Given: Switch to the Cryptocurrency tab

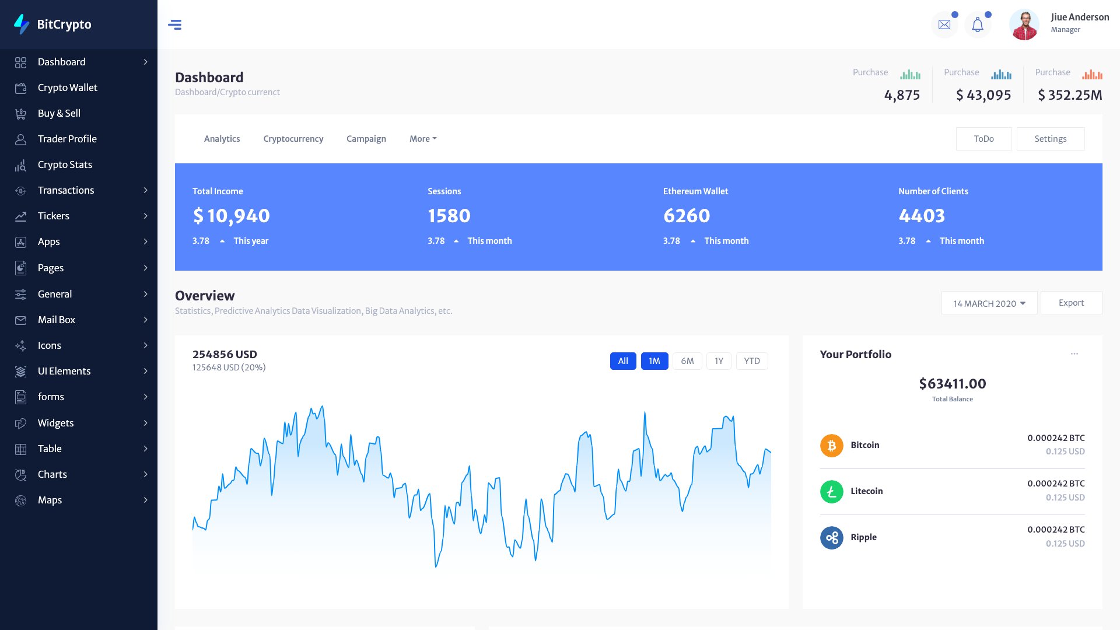Looking at the screenshot, I should tap(293, 139).
